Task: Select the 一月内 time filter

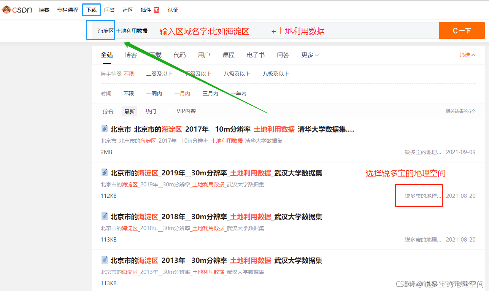Action: pyautogui.click(x=182, y=93)
